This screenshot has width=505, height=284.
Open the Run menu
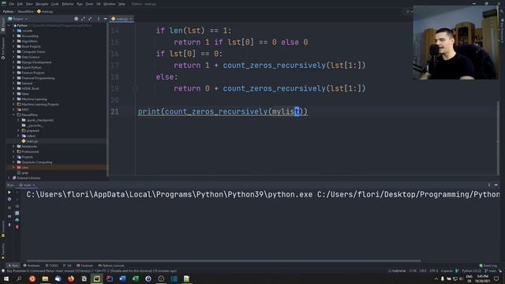(x=80, y=4)
